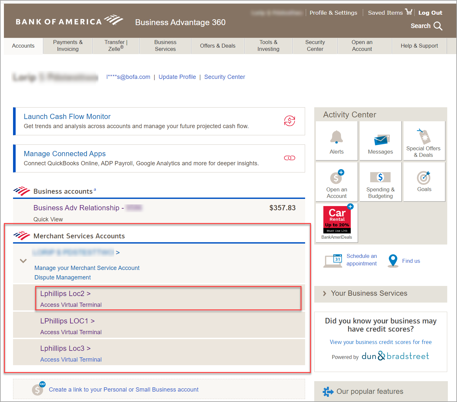
Task: Click the Cash Flow Monitor dollar cycle icon
Action: tap(289, 121)
